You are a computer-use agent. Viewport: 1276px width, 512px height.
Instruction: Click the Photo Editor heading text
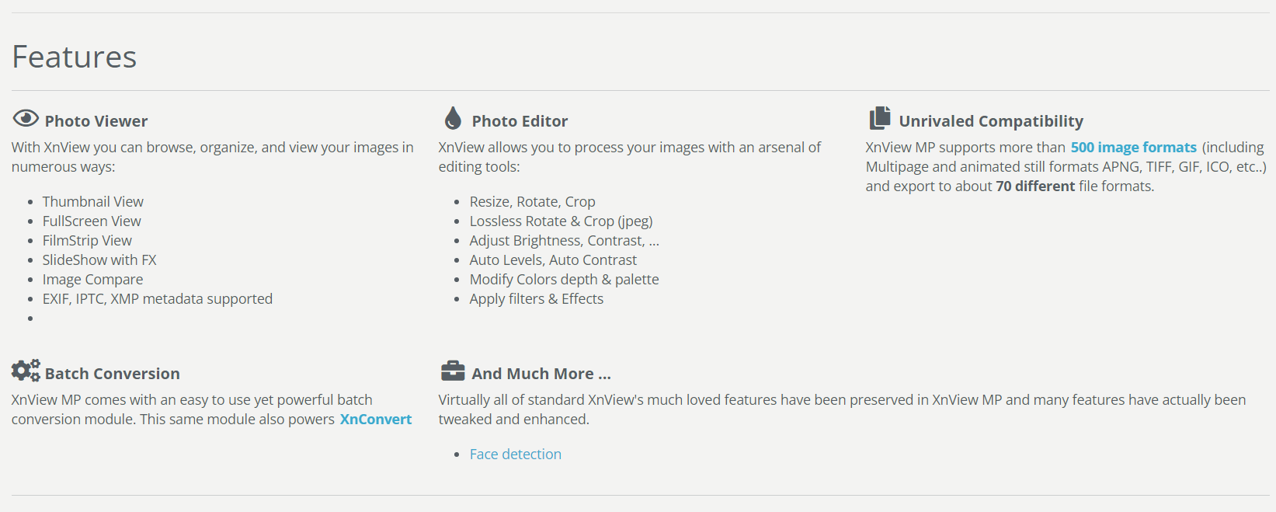pyautogui.click(x=520, y=121)
